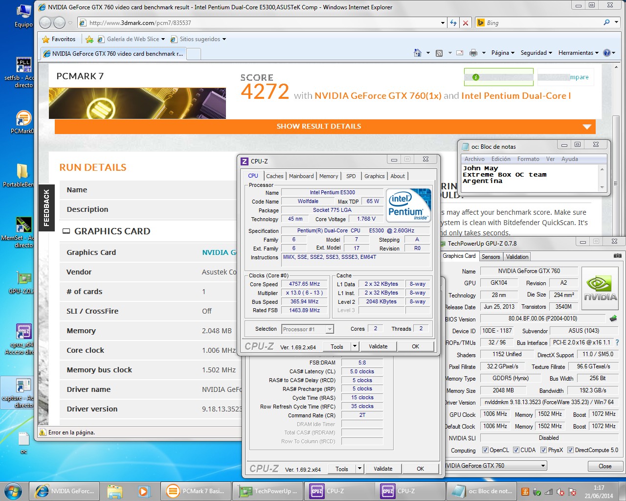This screenshot has height=501, width=626.
Task: Click the Add to favorites bar icon
Action: point(89,39)
